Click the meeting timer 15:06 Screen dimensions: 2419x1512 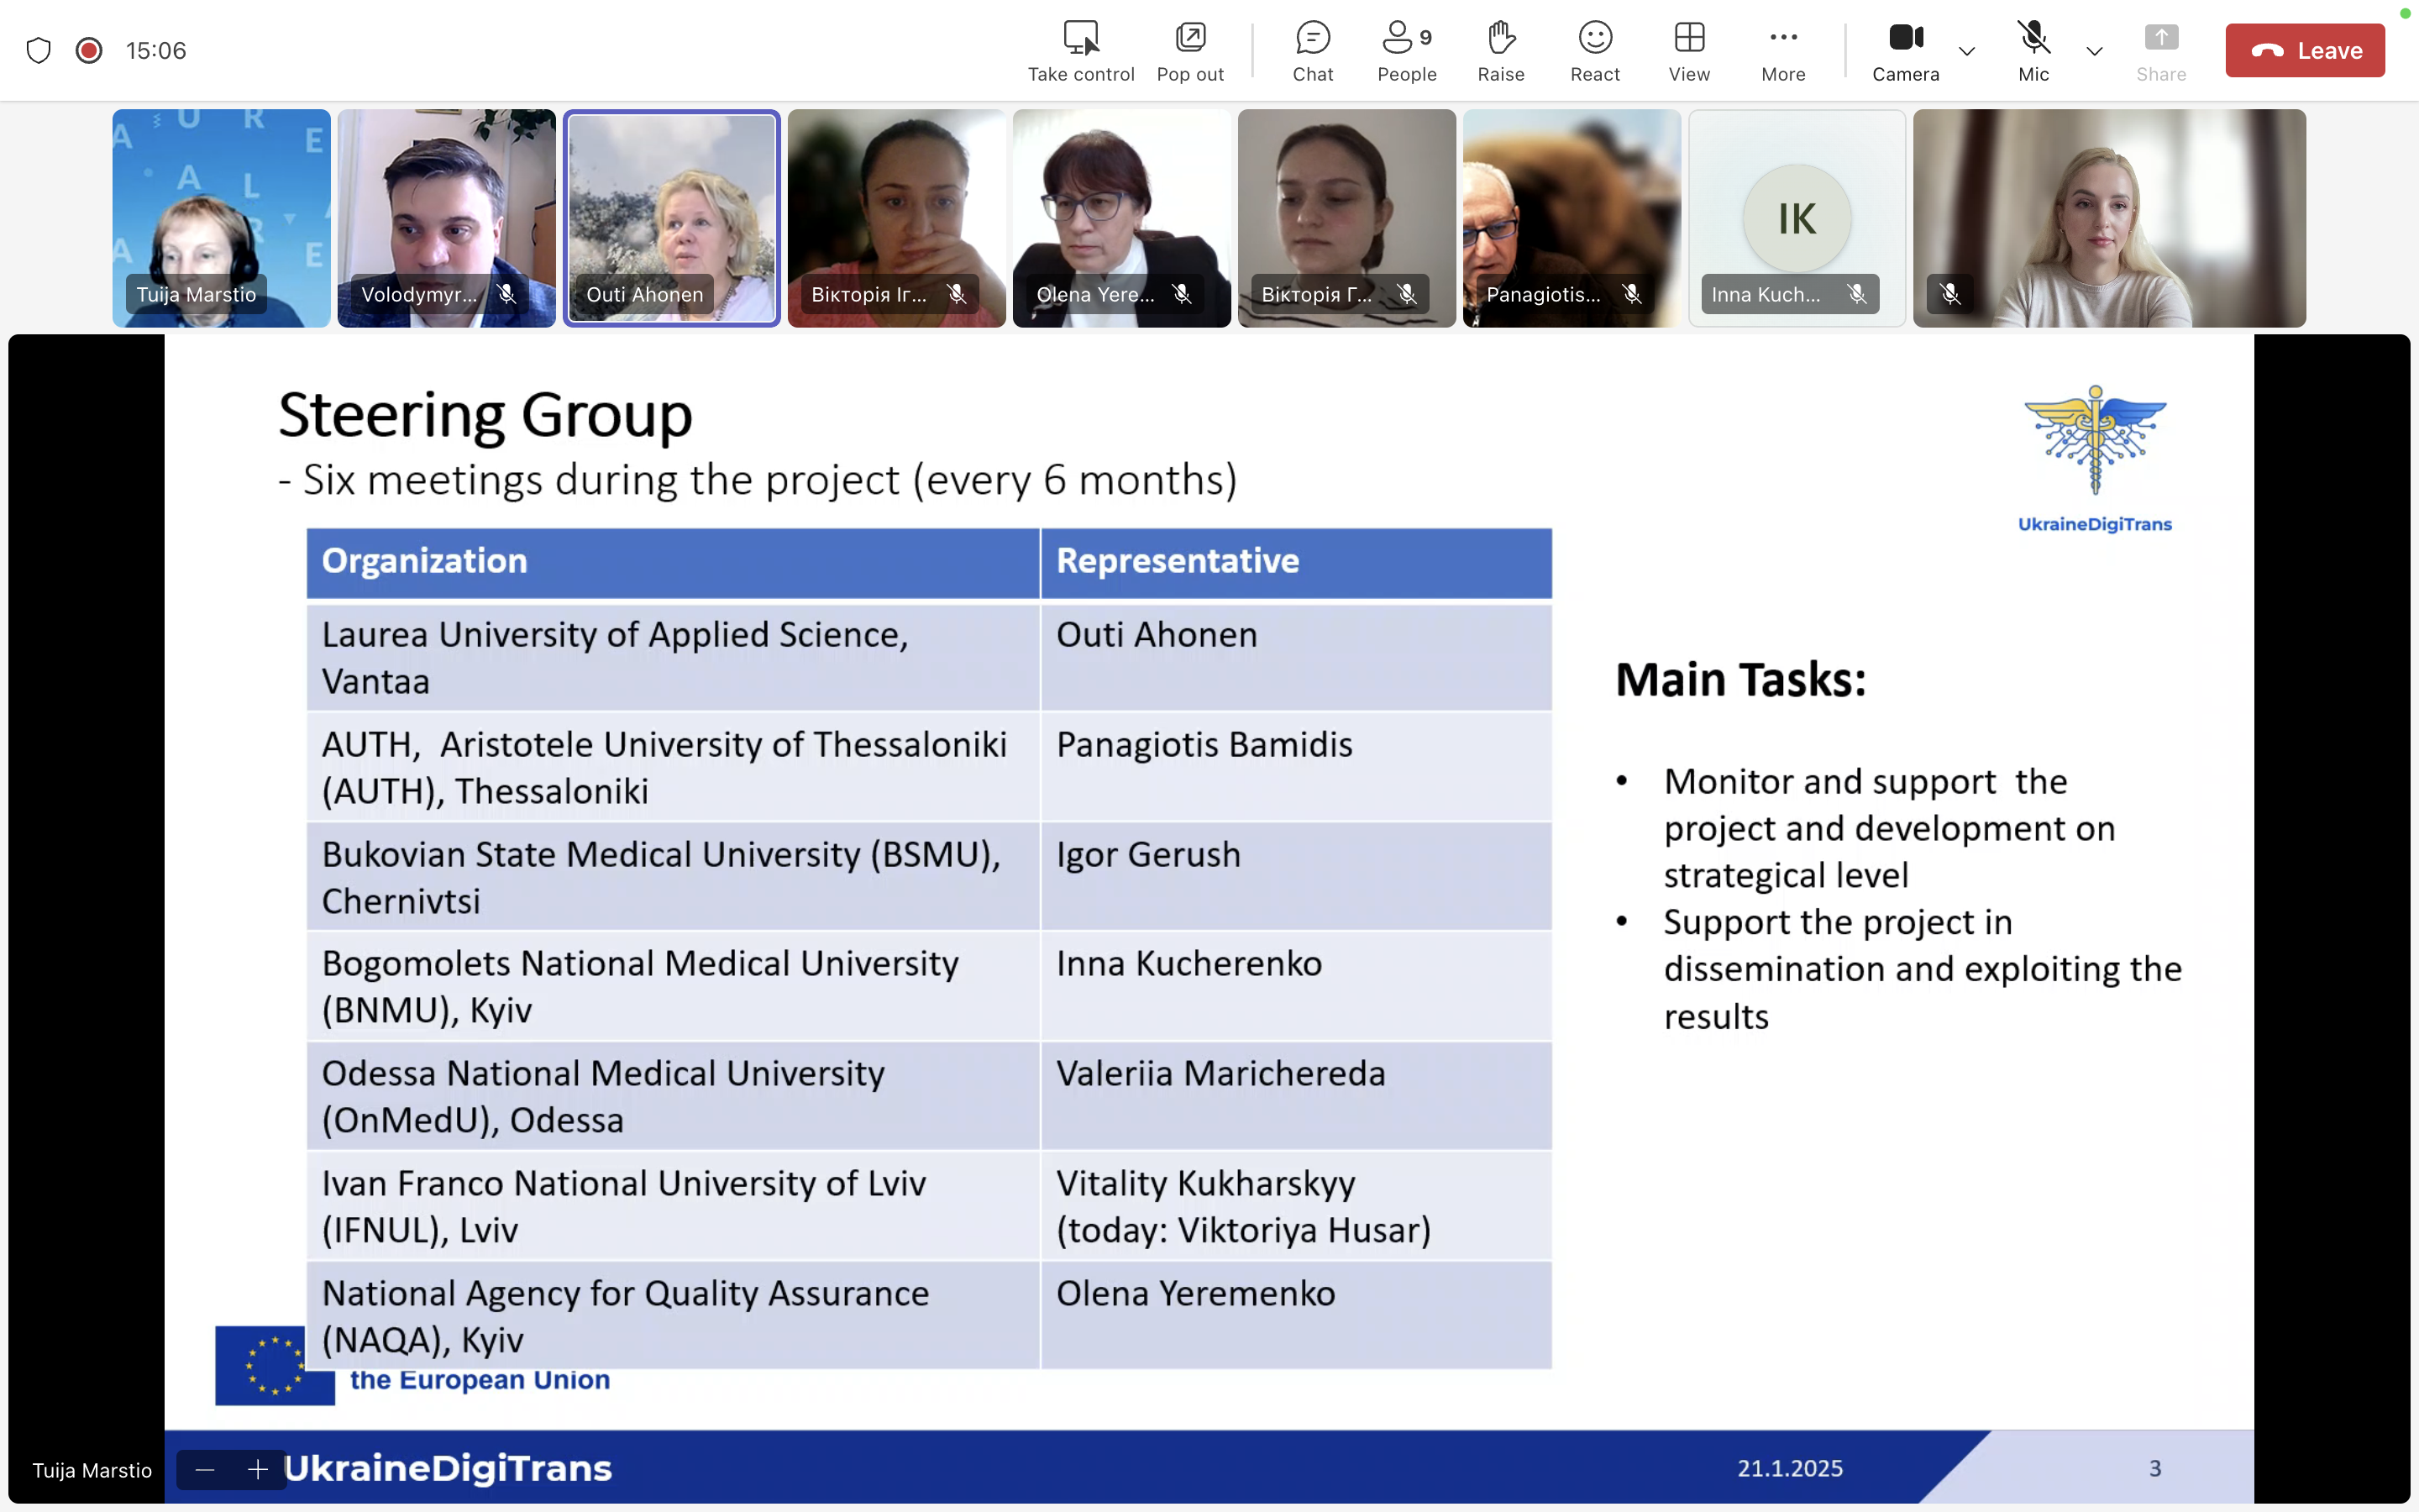[156, 50]
